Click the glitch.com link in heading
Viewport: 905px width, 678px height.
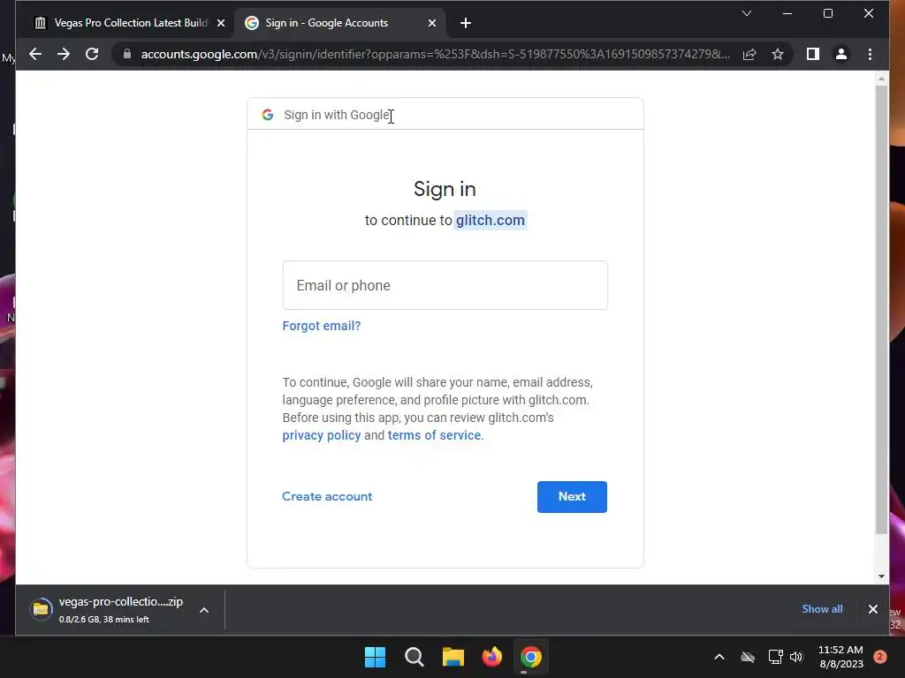(490, 220)
